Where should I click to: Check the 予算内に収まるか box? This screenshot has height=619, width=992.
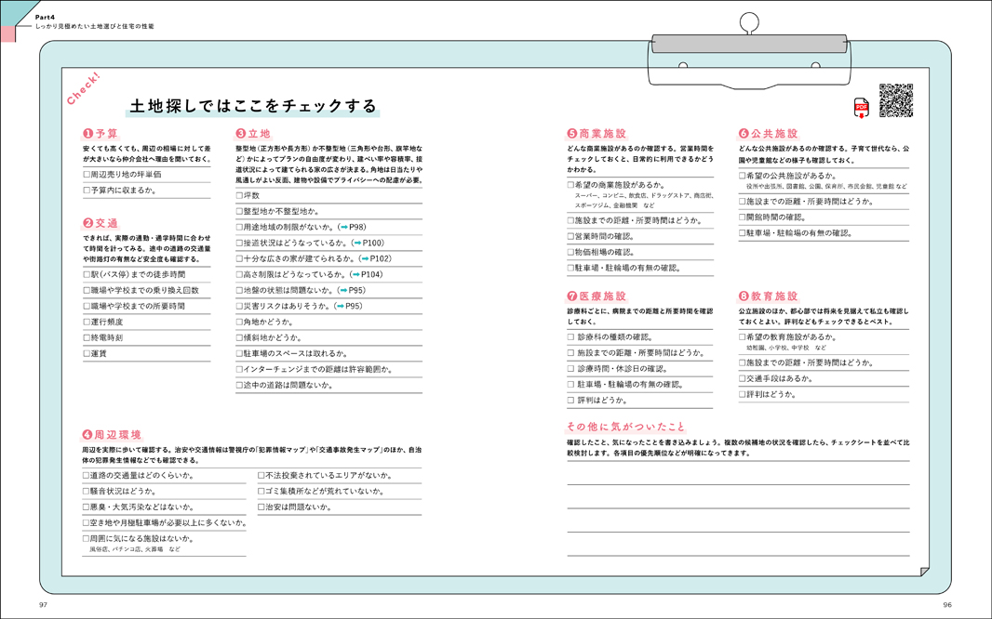(87, 191)
